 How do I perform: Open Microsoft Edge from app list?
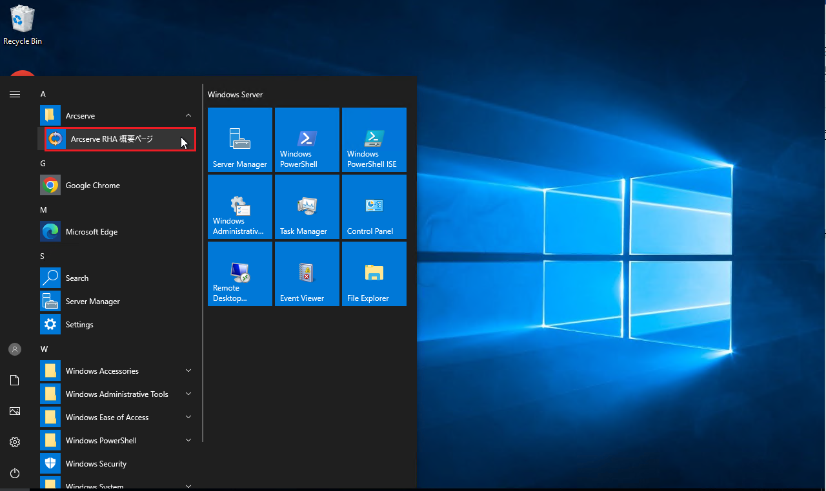pos(91,232)
